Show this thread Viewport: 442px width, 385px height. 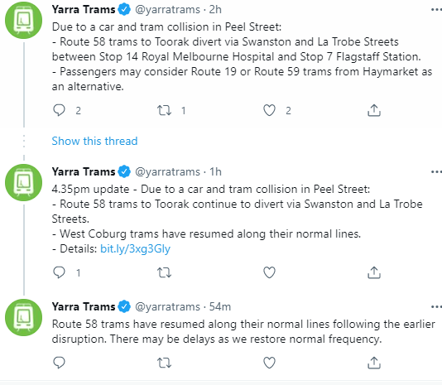(x=94, y=141)
